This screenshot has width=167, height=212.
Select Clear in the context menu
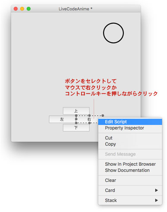[130, 180]
